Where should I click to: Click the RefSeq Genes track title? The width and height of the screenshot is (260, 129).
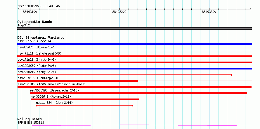click(x=30, y=119)
